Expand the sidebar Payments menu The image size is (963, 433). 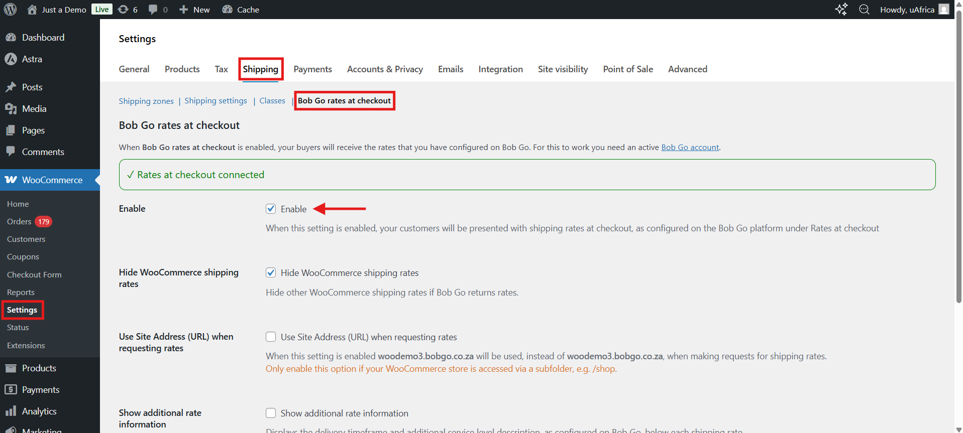(40, 390)
